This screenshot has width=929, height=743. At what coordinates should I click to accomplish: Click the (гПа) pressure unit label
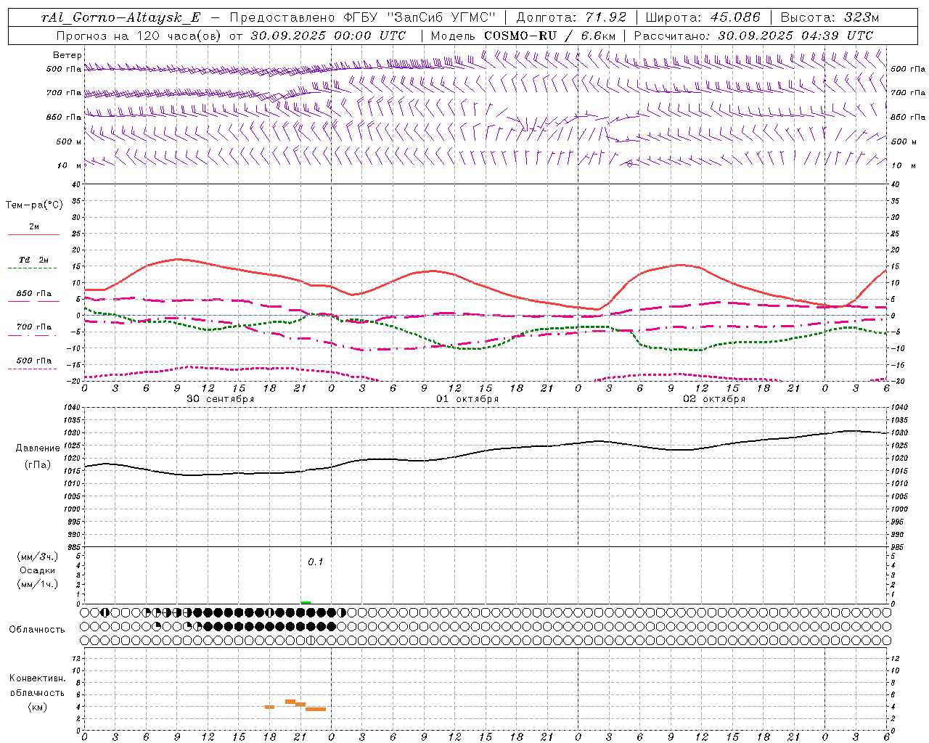pyautogui.click(x=38, y=465)
